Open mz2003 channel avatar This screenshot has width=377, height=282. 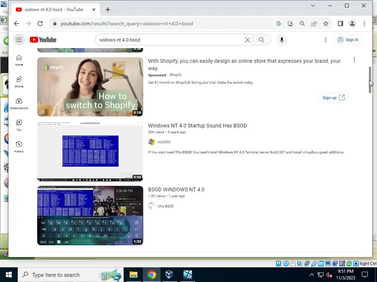(x=151, y=142)
